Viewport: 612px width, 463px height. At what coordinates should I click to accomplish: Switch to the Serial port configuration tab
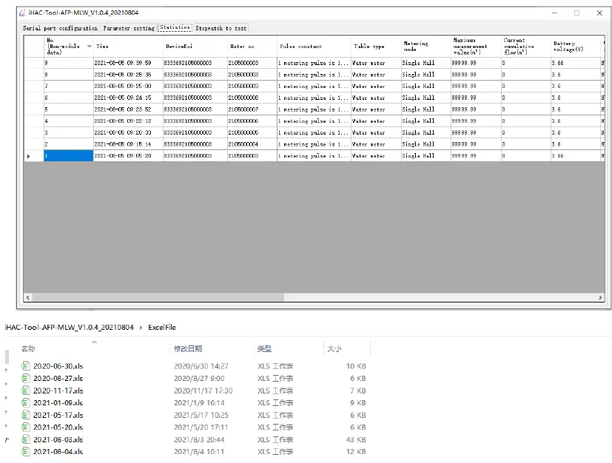pyautogui.click(x=60, y=28)
